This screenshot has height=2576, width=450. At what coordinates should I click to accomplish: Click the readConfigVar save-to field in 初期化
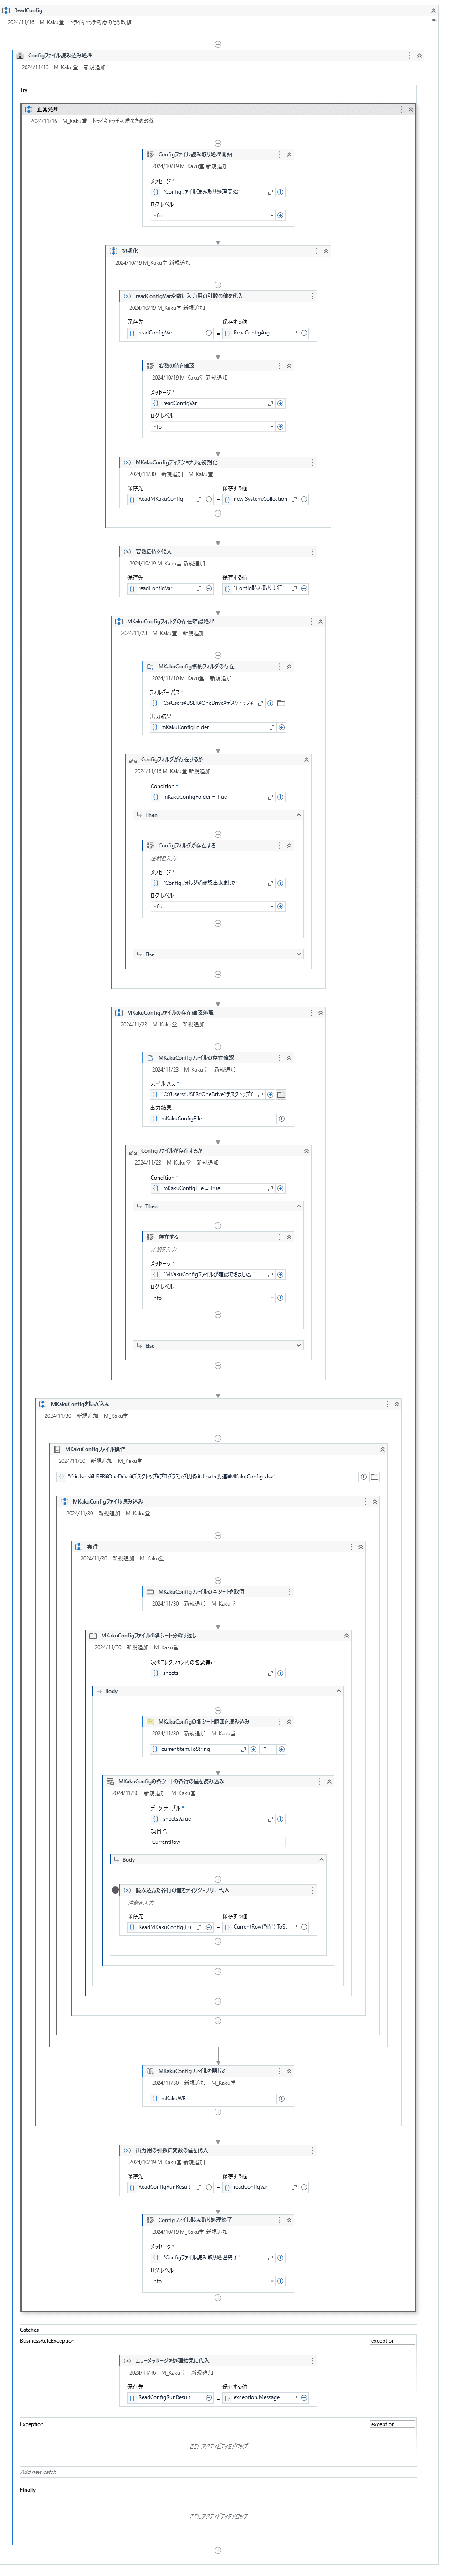pyautogui.click(x=165, y=333)
